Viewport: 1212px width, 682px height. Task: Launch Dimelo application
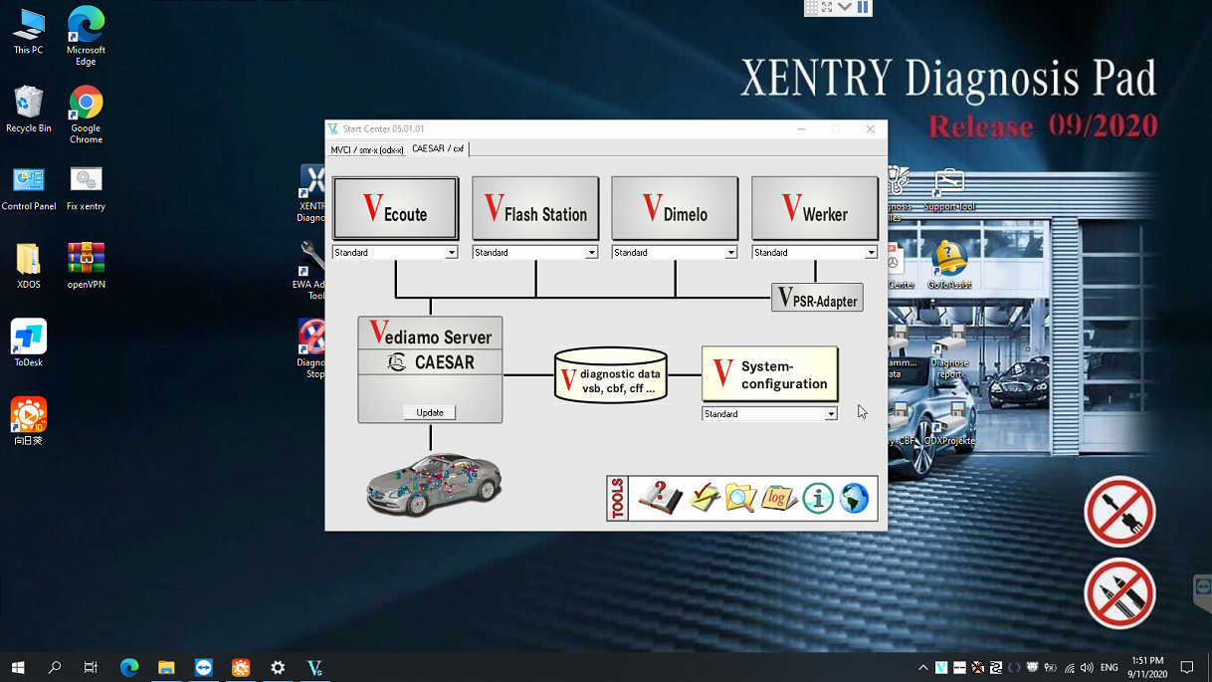point(675,208)
